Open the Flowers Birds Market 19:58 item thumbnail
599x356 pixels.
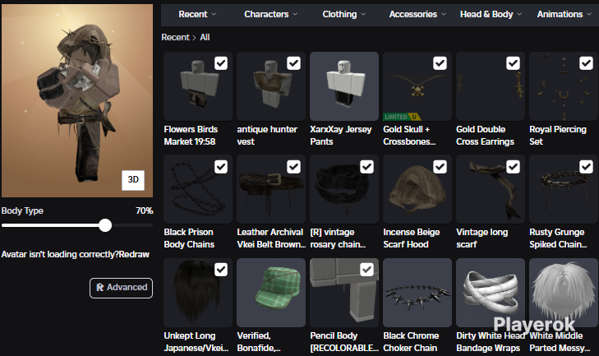coord(198,86)
